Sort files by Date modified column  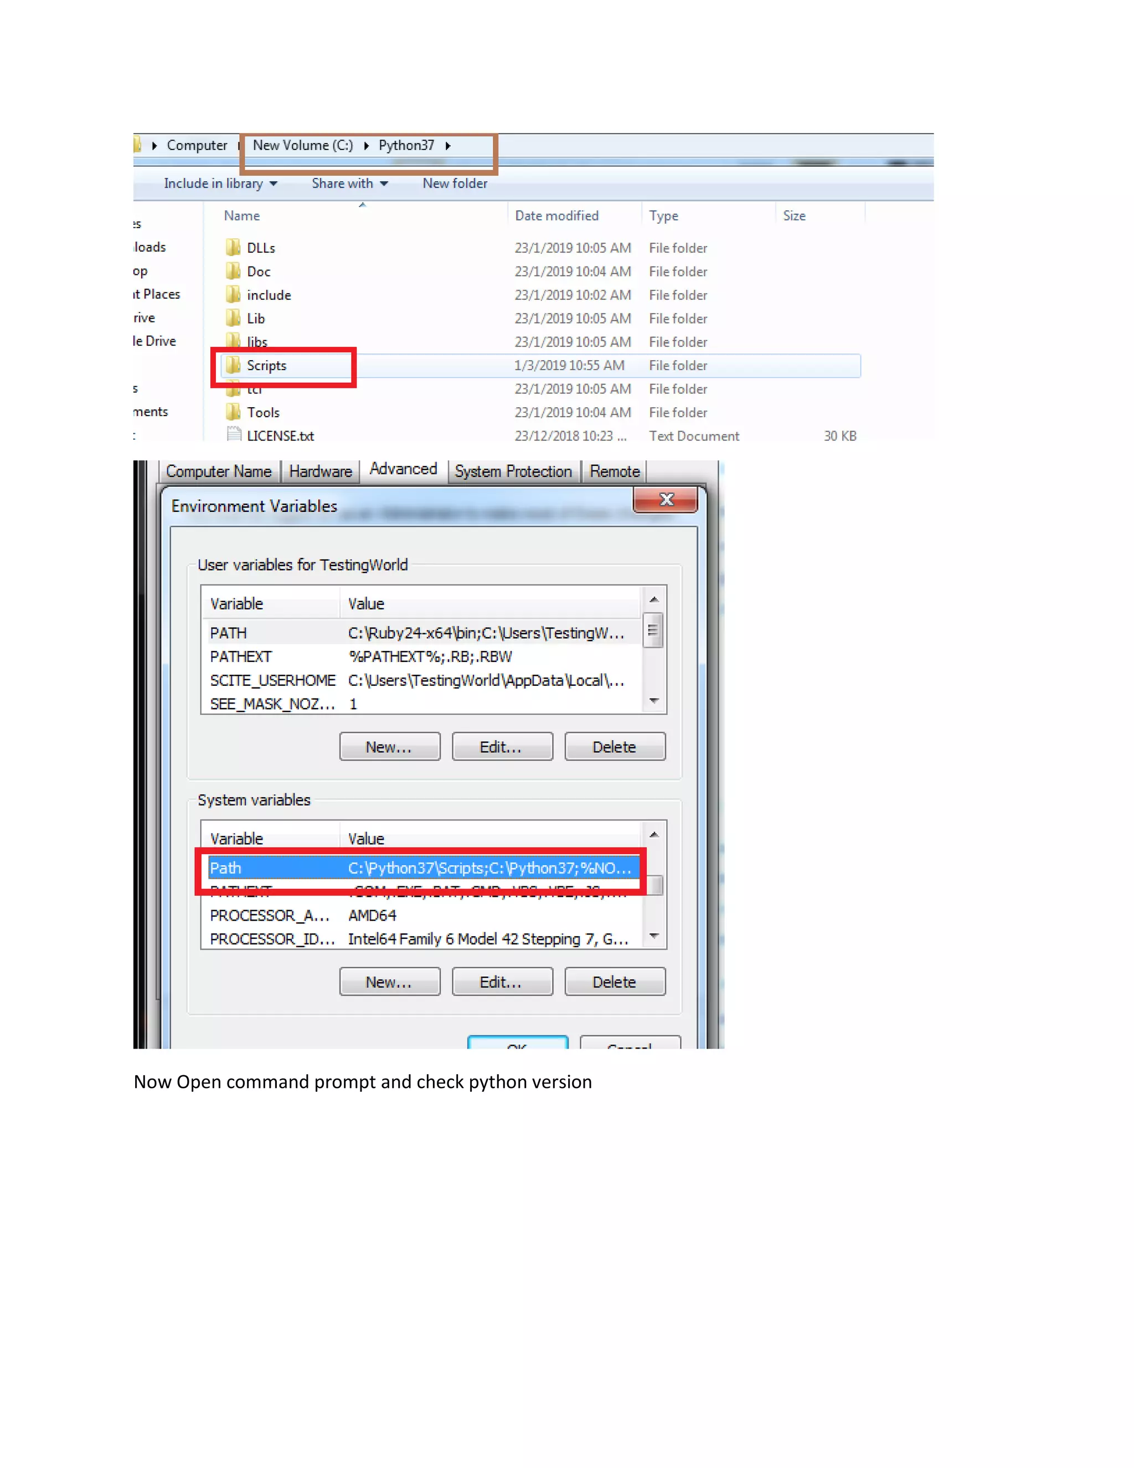click(x=556, y=215)
